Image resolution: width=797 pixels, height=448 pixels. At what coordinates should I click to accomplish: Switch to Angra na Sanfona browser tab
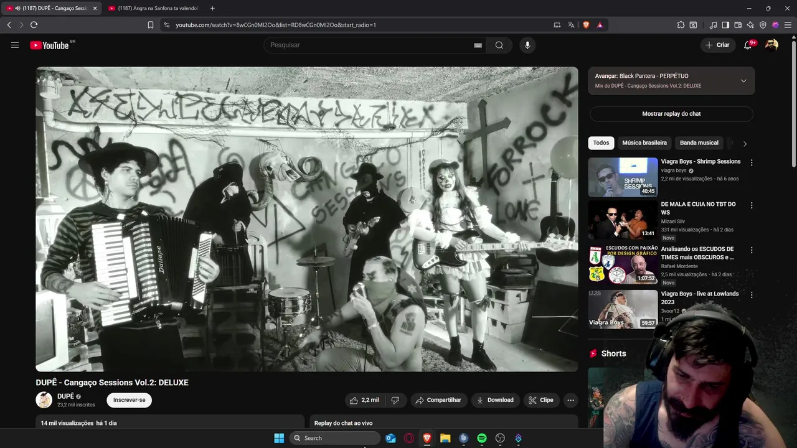153,8
